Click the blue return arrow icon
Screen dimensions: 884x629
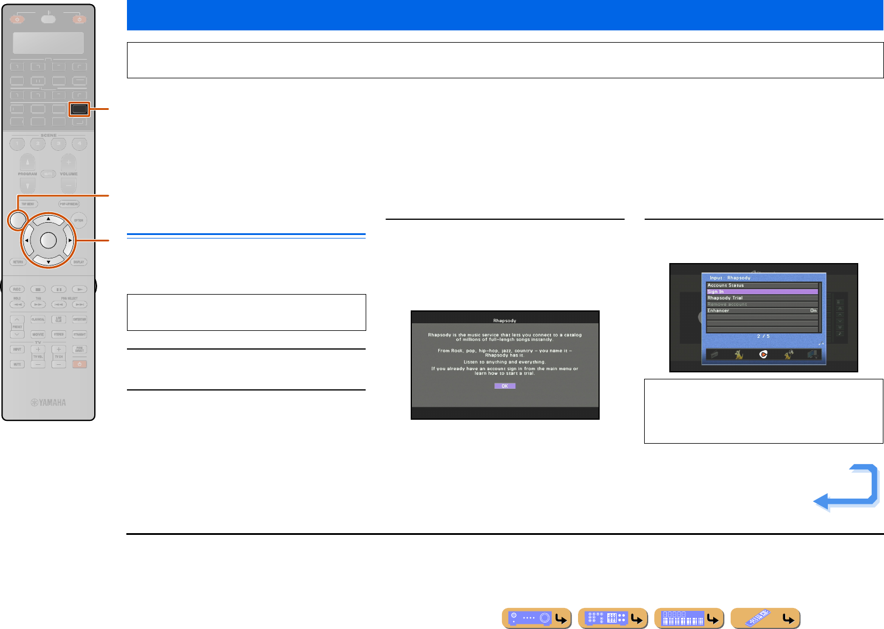coord(846,488)
